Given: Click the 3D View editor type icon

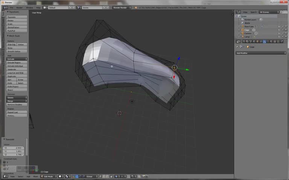Looking at the screenshot, I should pos(6,176).
